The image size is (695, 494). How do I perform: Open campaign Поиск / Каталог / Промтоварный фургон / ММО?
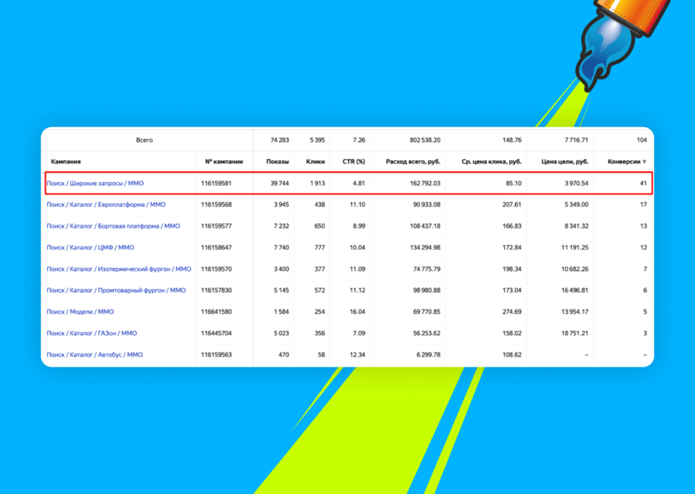point(116,290)
